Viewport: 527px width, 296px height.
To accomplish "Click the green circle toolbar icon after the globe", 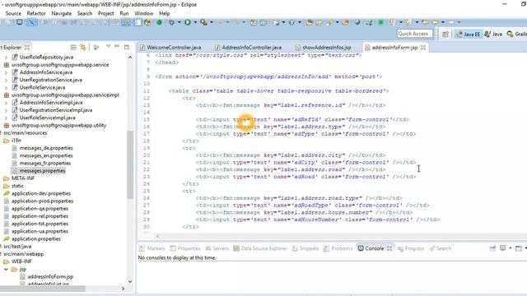I will pyautogui.click(x=159, y=22).
